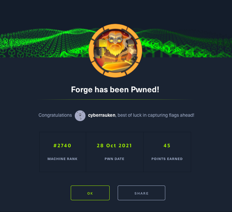Click the glowing sword in the Forge avatar

pos(117,65)
